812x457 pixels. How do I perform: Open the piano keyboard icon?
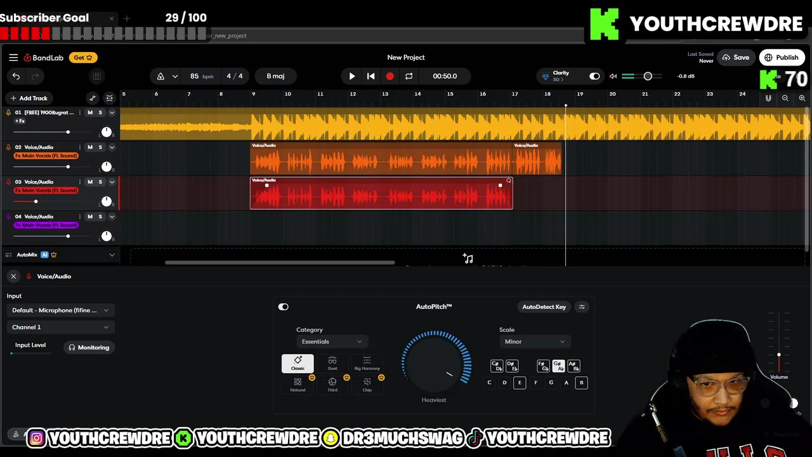click(x=96, y=76)
